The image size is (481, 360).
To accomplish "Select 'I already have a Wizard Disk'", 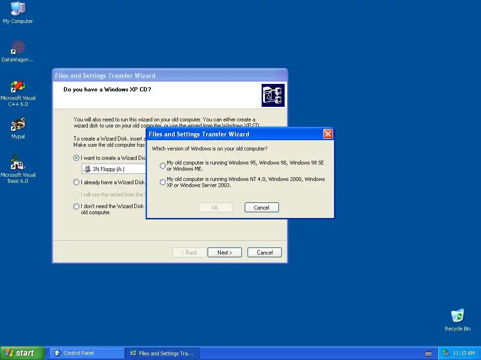I will pos(77,182).
